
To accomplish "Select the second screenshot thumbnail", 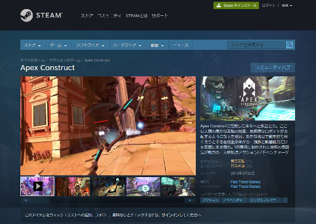I will click(73, 187).
